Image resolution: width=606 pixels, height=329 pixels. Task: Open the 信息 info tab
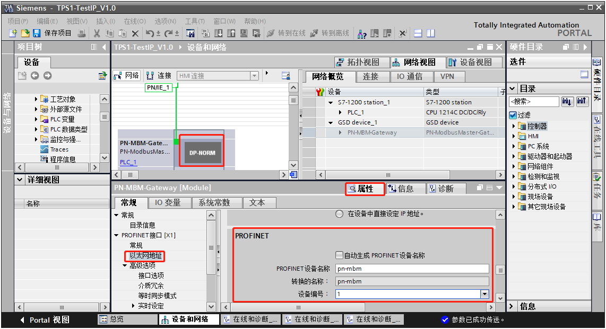coord(405,189)
